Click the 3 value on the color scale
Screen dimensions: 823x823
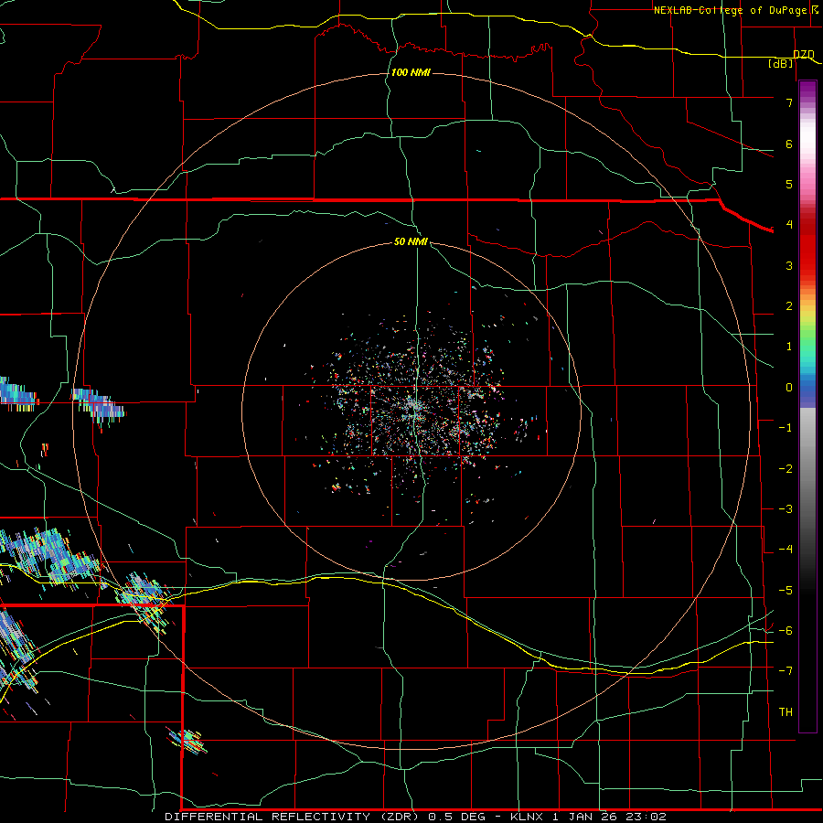tap(789, 265)
